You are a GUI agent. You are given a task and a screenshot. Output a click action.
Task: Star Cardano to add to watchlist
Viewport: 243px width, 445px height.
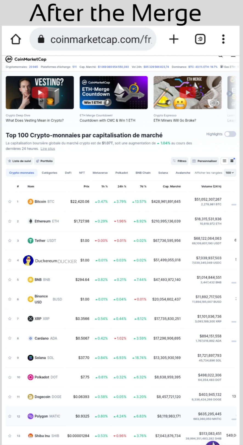click(x=10, y=338)
